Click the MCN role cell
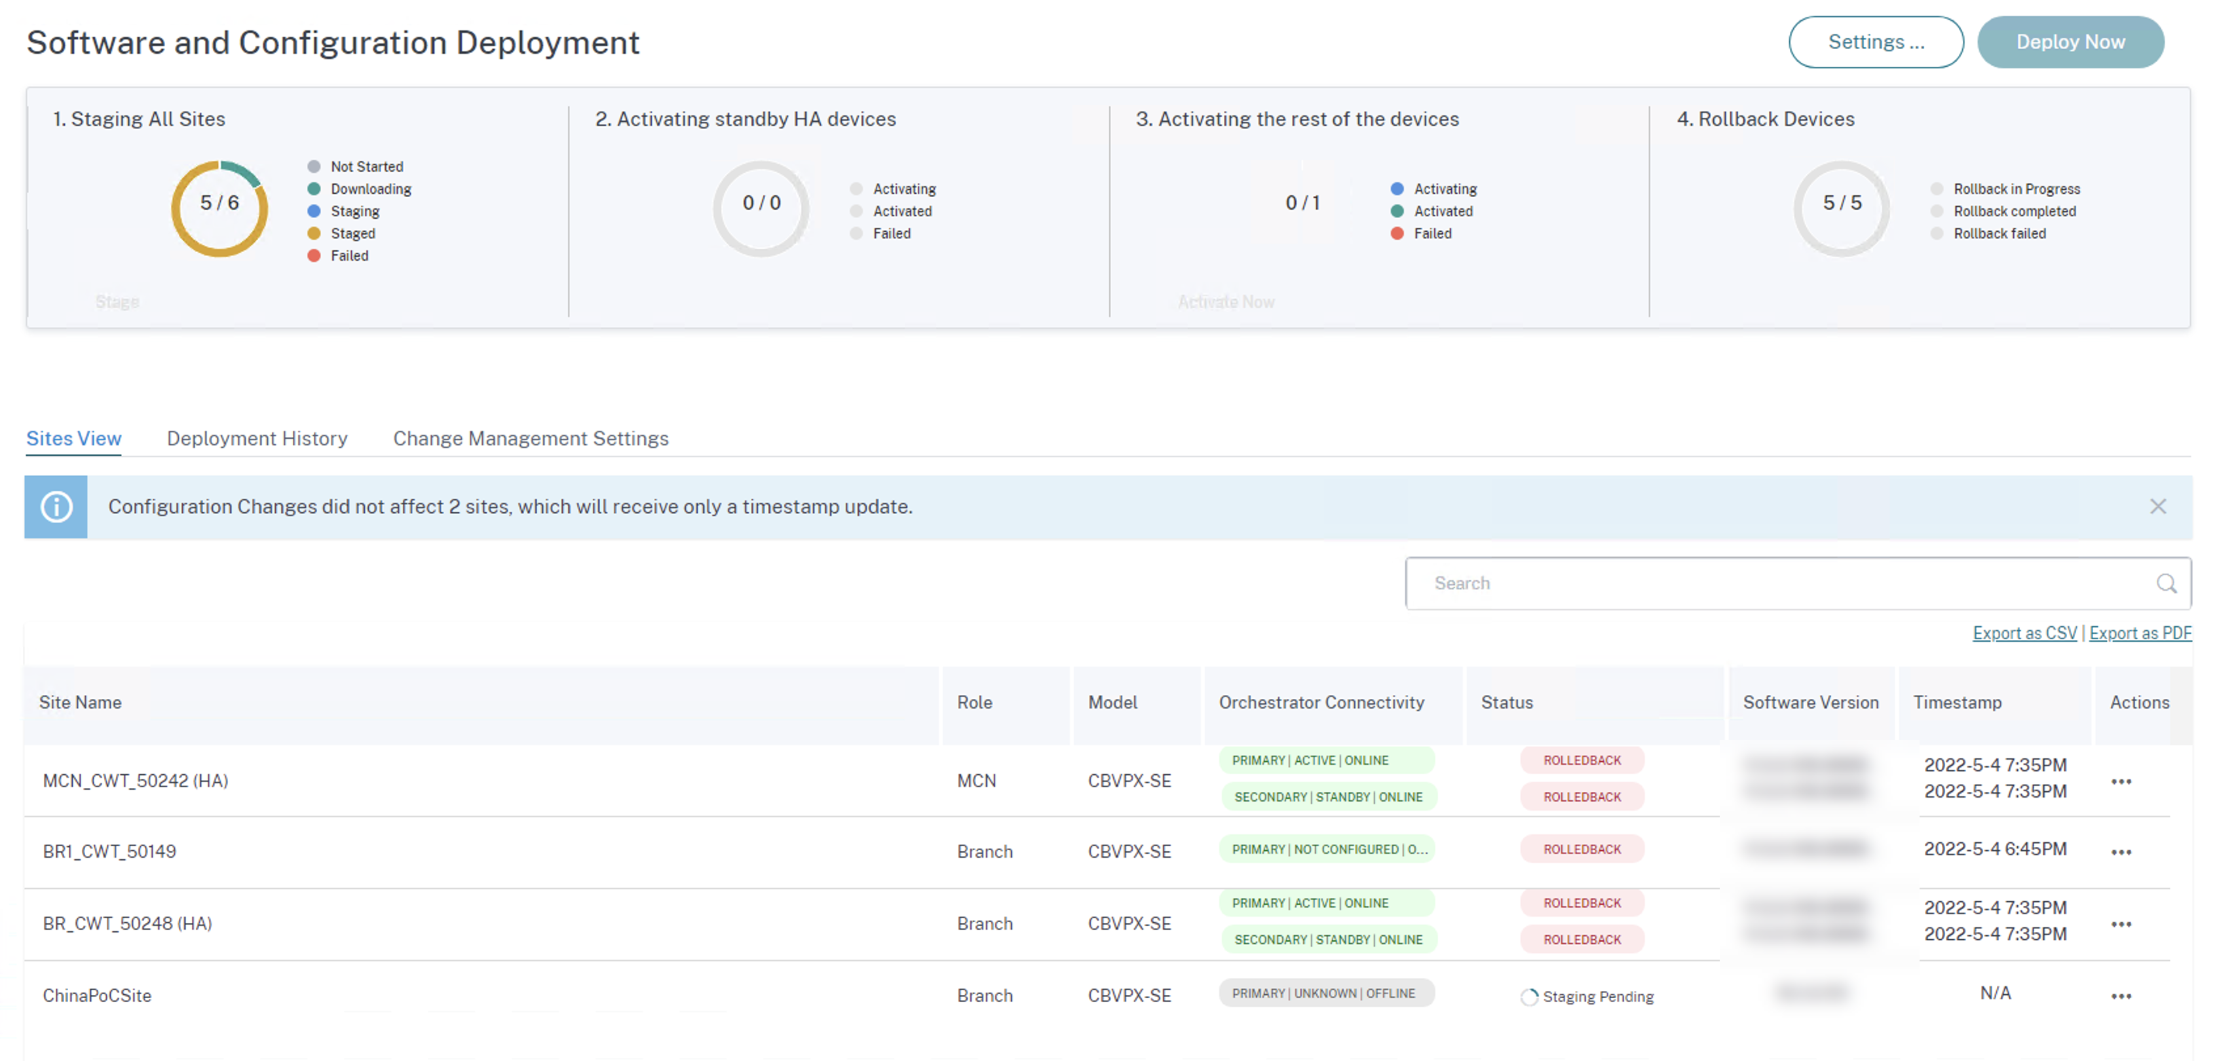This screenshot has width=2217, height=1061. (x=977, y=781)
